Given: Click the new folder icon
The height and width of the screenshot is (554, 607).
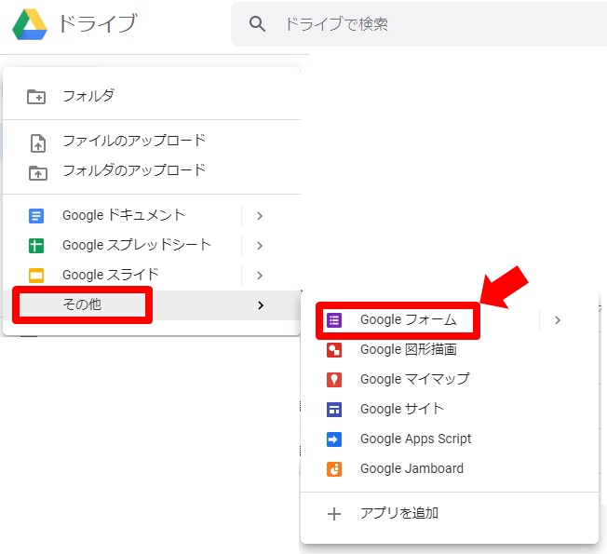Looking at the screenshot, I should click(x=36, y=96).
